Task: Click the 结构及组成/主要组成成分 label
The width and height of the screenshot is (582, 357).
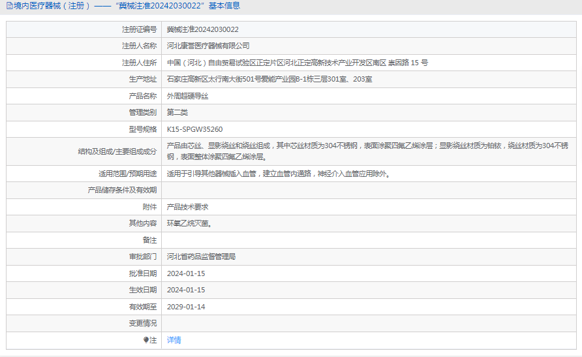Action: click(117, 151)
